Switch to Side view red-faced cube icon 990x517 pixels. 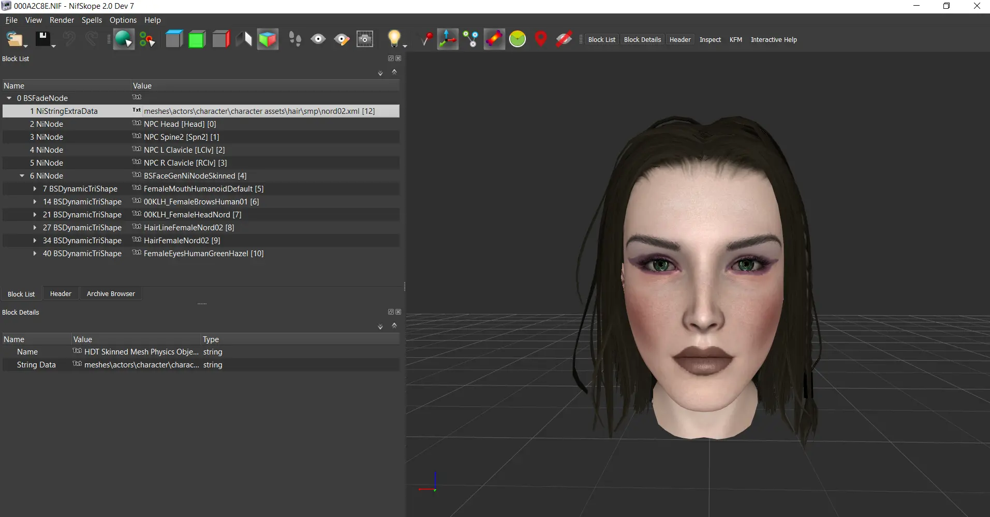click(220, 39)
